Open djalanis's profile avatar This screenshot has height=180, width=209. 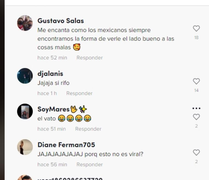25,76
